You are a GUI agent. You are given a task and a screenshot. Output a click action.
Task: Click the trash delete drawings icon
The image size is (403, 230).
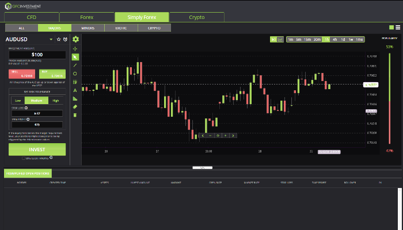pyautogui.click(x=75, y=115)
